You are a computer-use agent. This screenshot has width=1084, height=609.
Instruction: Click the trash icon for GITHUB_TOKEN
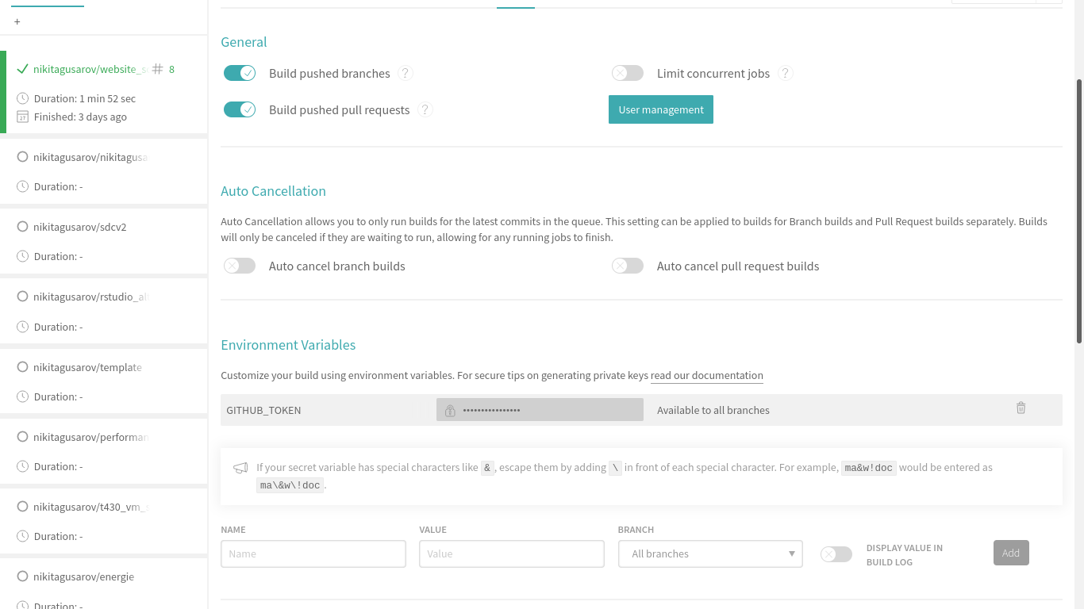pos(1021,408)
